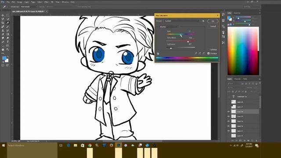281x158 pixels.
Task: Switch to the Channels tab
Action: 238,79
